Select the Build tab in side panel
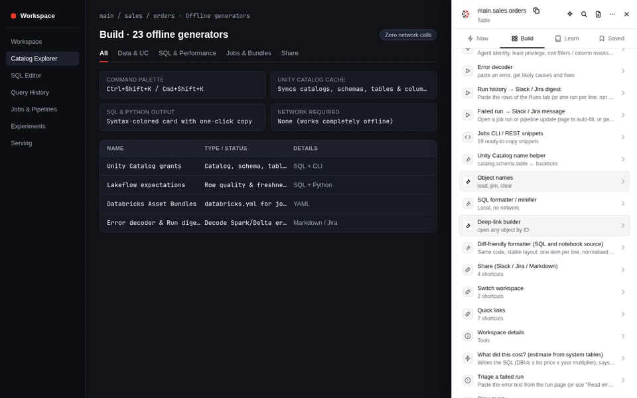Viewport: 637px width, 398px height. [x=522, y=38]
